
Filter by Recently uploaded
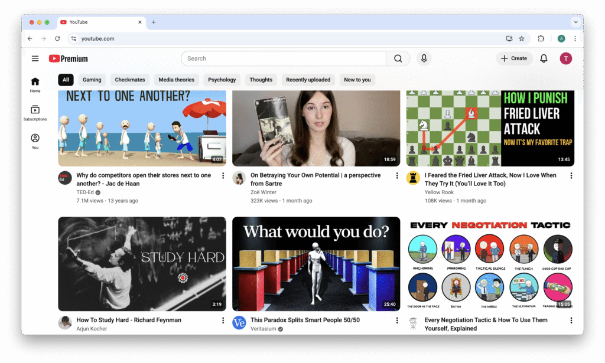click(308, 80)
